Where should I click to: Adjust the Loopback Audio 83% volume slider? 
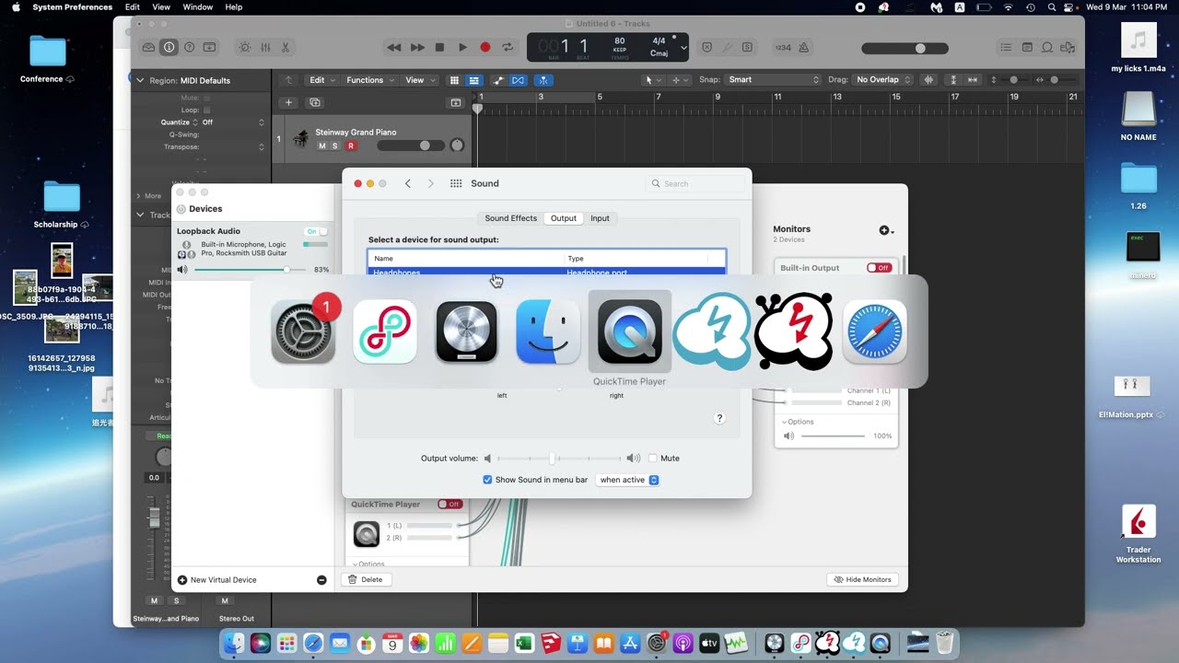(249, 270)
